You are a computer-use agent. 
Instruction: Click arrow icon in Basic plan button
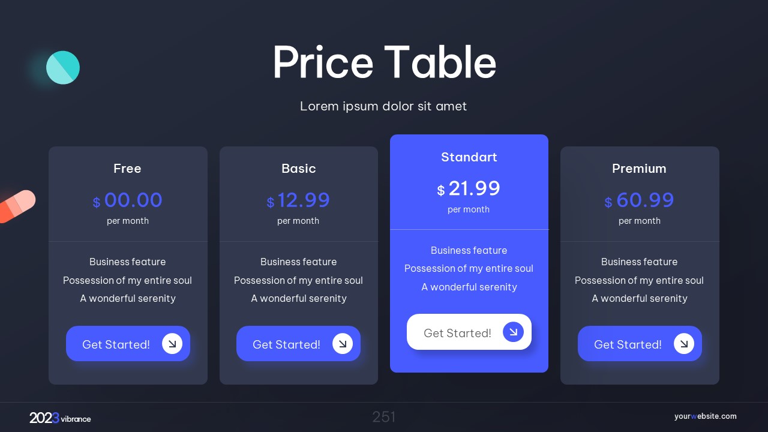pyautogui.click(x=343, y=344)
